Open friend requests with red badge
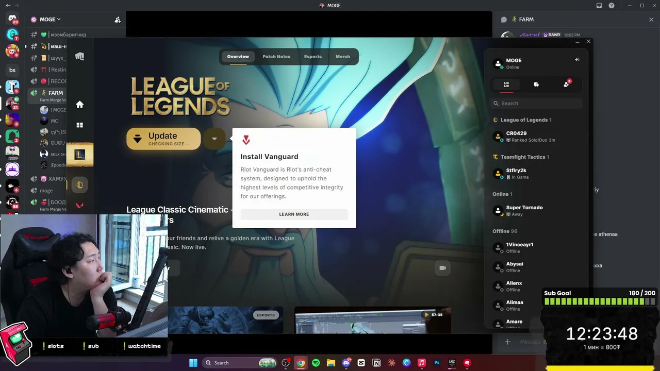This screenshot has width=660, height=371. [x=567, y=84]
